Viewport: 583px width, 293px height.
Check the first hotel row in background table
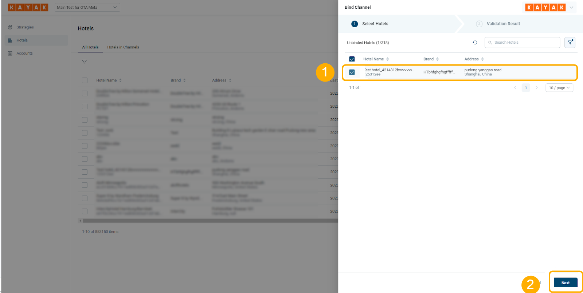tap(85, 94)
